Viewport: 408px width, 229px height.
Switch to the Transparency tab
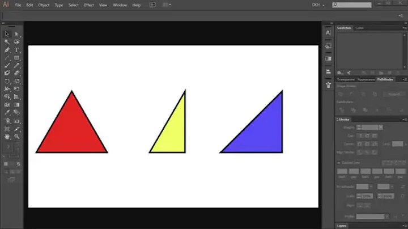point(346,79)
